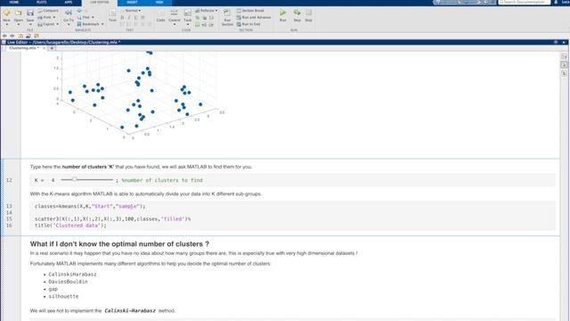This screenshot has width=570, height=321.
Task: Click the kmeans code line 13
Action: [x=90, y=206]
